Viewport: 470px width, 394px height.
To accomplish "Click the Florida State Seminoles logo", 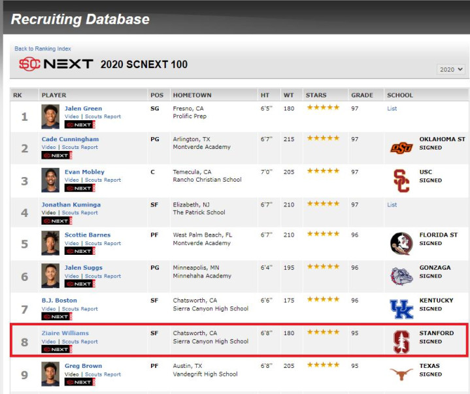I will (401, 244).
